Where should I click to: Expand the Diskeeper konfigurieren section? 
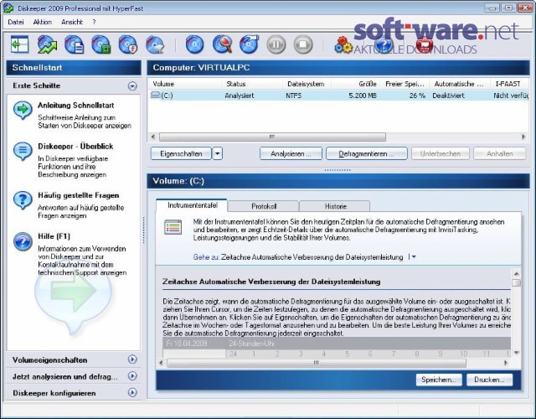tap(132, 392)
